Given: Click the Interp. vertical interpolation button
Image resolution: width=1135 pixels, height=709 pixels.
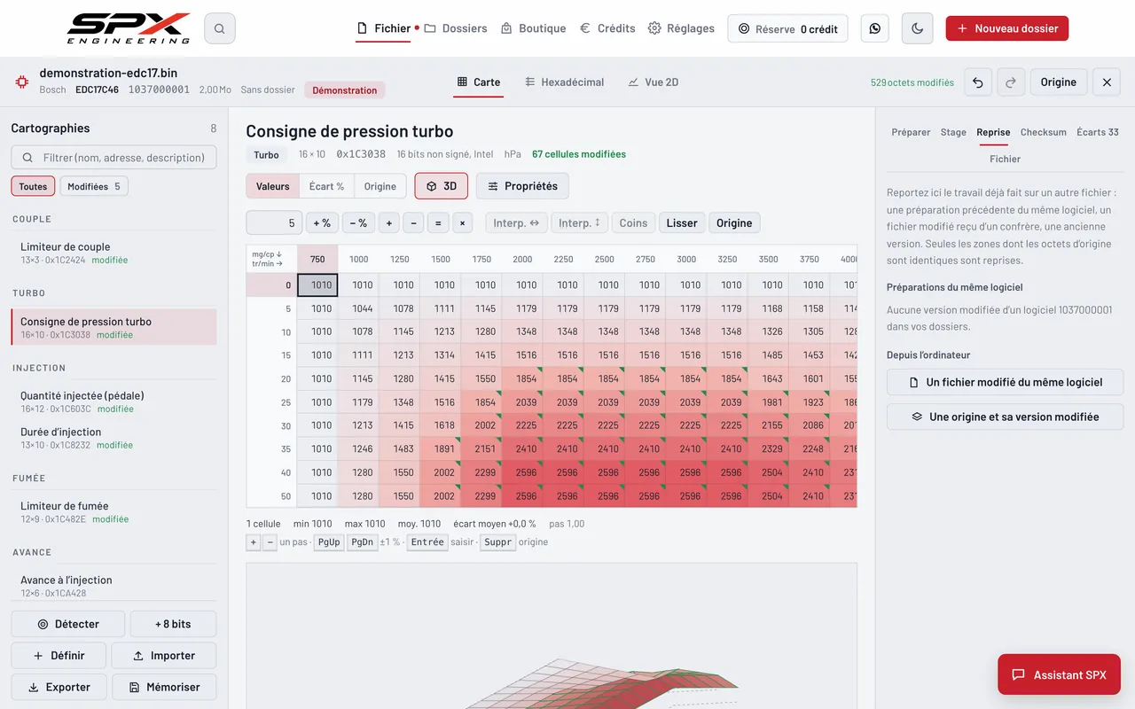Looking at the screenshot, I should click(x=579, y=223).
